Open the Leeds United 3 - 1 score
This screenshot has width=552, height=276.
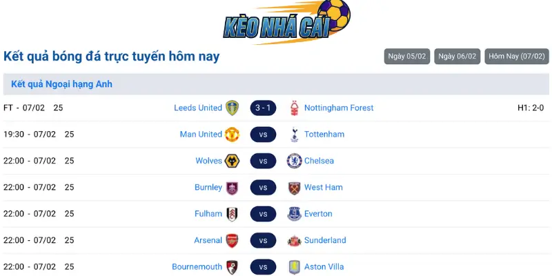pyautogui.click(x=264, y=108)
